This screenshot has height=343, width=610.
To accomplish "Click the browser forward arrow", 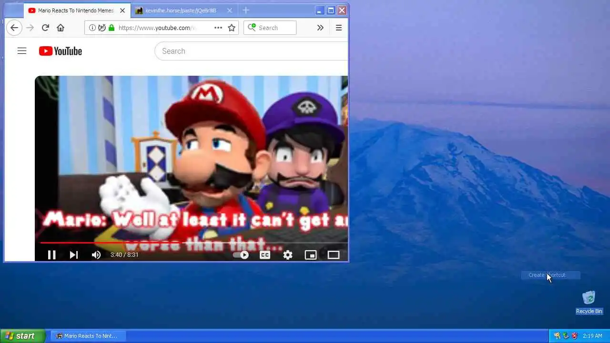I will point(30,28).
